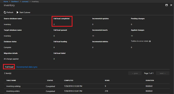Click the Start Cutover play icon
Image resolution: width=174 pixels, height=94 pixels.
17,12
